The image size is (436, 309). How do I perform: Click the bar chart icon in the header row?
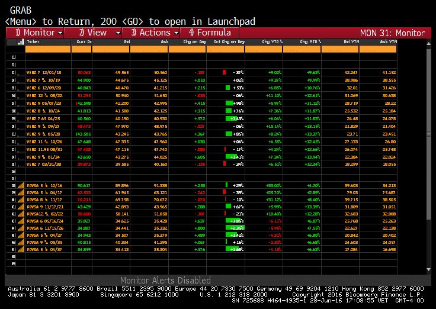(21, 42)
